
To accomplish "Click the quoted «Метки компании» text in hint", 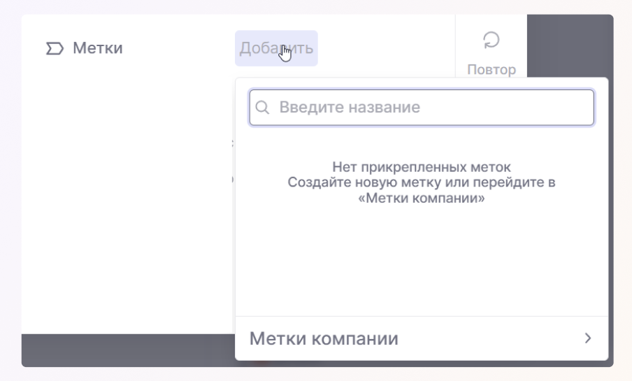I will point(422,199).
